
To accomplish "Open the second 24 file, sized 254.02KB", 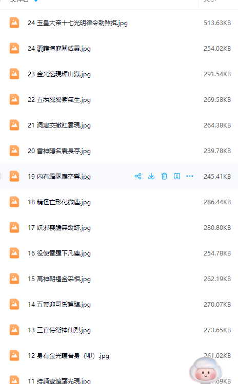I will [x=59, y=49].
